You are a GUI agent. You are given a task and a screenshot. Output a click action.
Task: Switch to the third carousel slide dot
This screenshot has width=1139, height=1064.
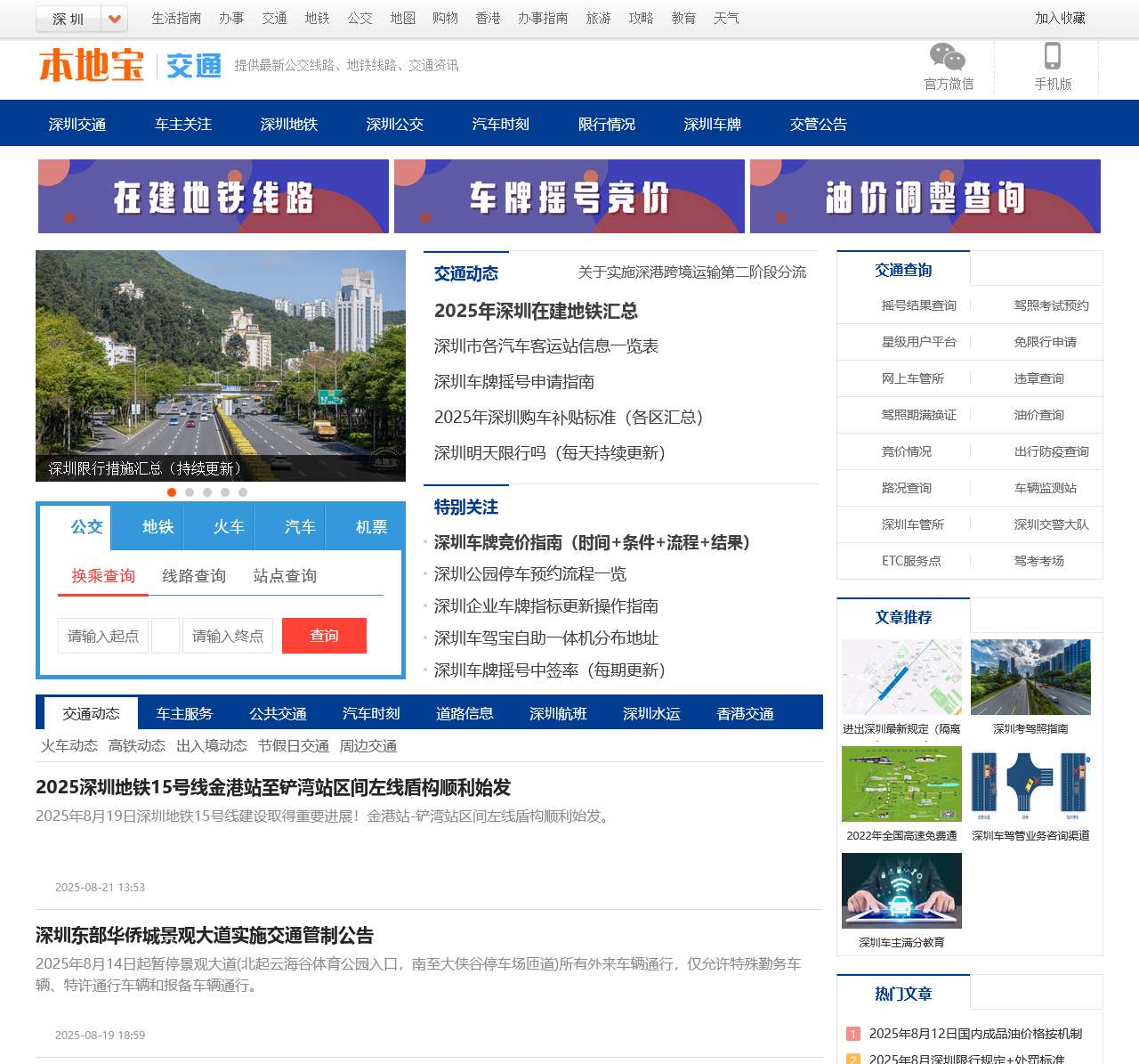pyautogui.click(x=207, y=492)
